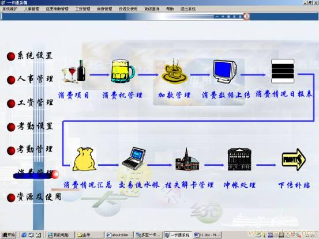Click the yellow money bag icon
Screen dimensions: 319x239
click(85, 159)
